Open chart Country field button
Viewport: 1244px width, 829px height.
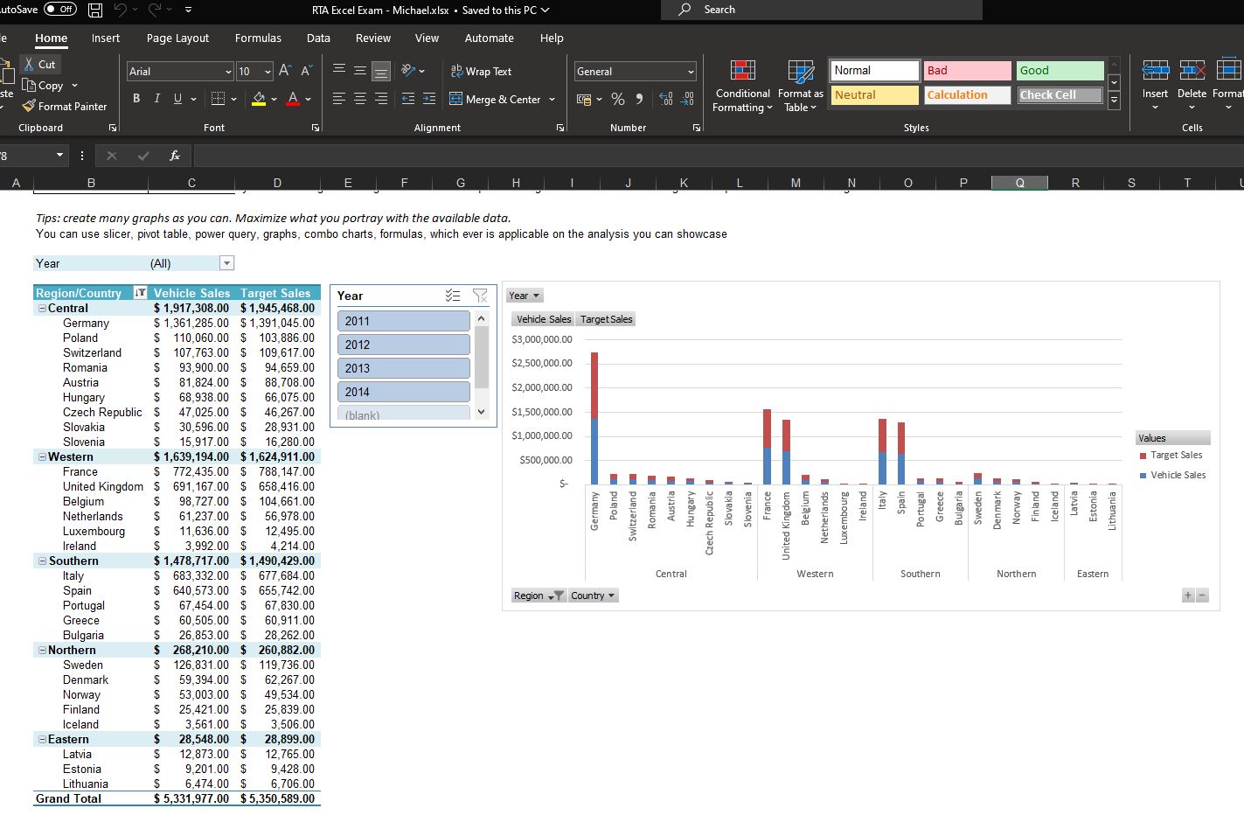click(593, 596)
